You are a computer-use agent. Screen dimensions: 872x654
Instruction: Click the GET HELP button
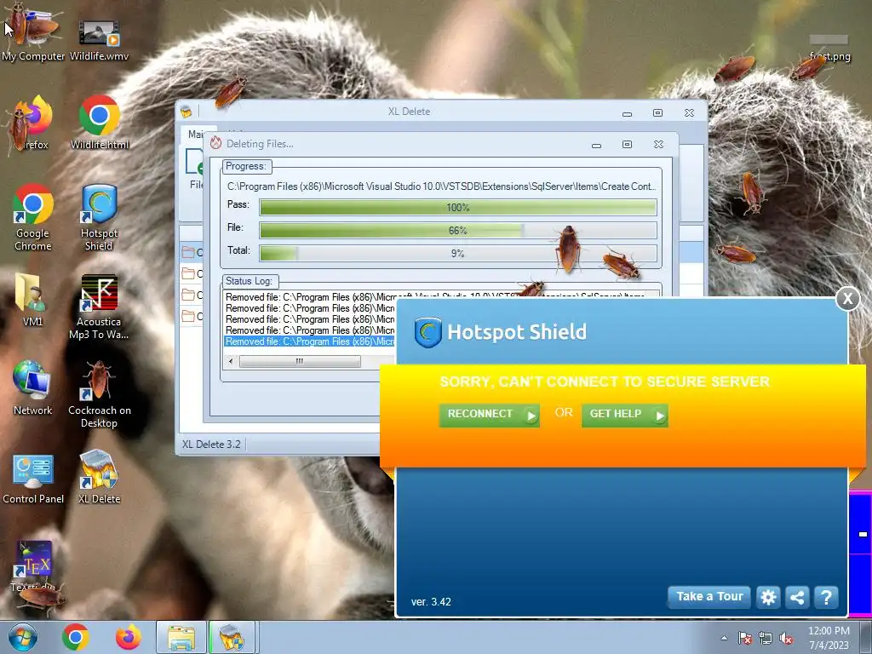(625, 415)
